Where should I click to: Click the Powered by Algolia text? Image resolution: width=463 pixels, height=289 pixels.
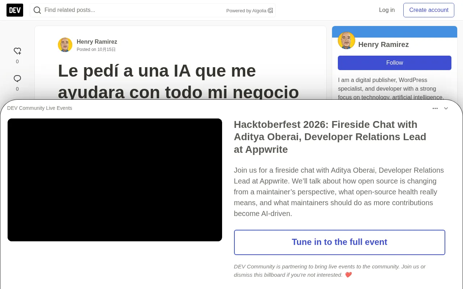pyautogui.click(x=246, y=11)
